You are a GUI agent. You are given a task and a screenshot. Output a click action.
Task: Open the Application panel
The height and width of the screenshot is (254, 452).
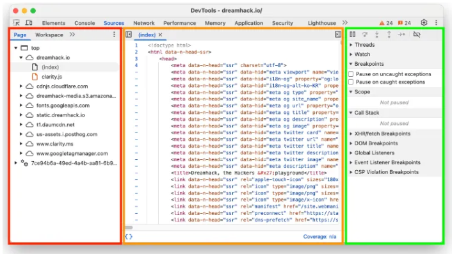(249, 23)
